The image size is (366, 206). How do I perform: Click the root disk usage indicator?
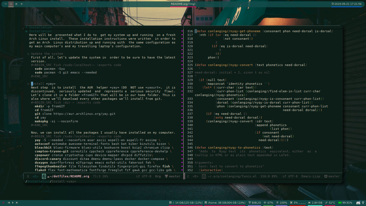(186, 203)
